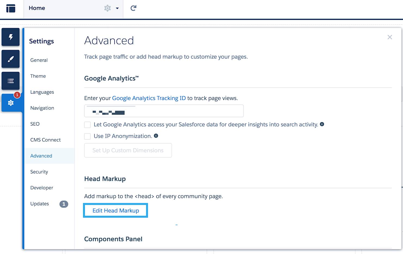Close the Settings panel with X
This screenshot has height=254, width=403.
coord(390,37)
